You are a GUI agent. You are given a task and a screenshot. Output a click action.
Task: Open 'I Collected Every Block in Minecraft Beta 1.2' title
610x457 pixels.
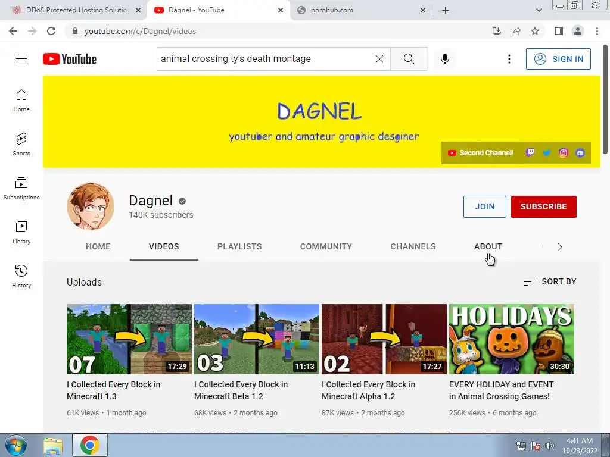coord(241,390)
